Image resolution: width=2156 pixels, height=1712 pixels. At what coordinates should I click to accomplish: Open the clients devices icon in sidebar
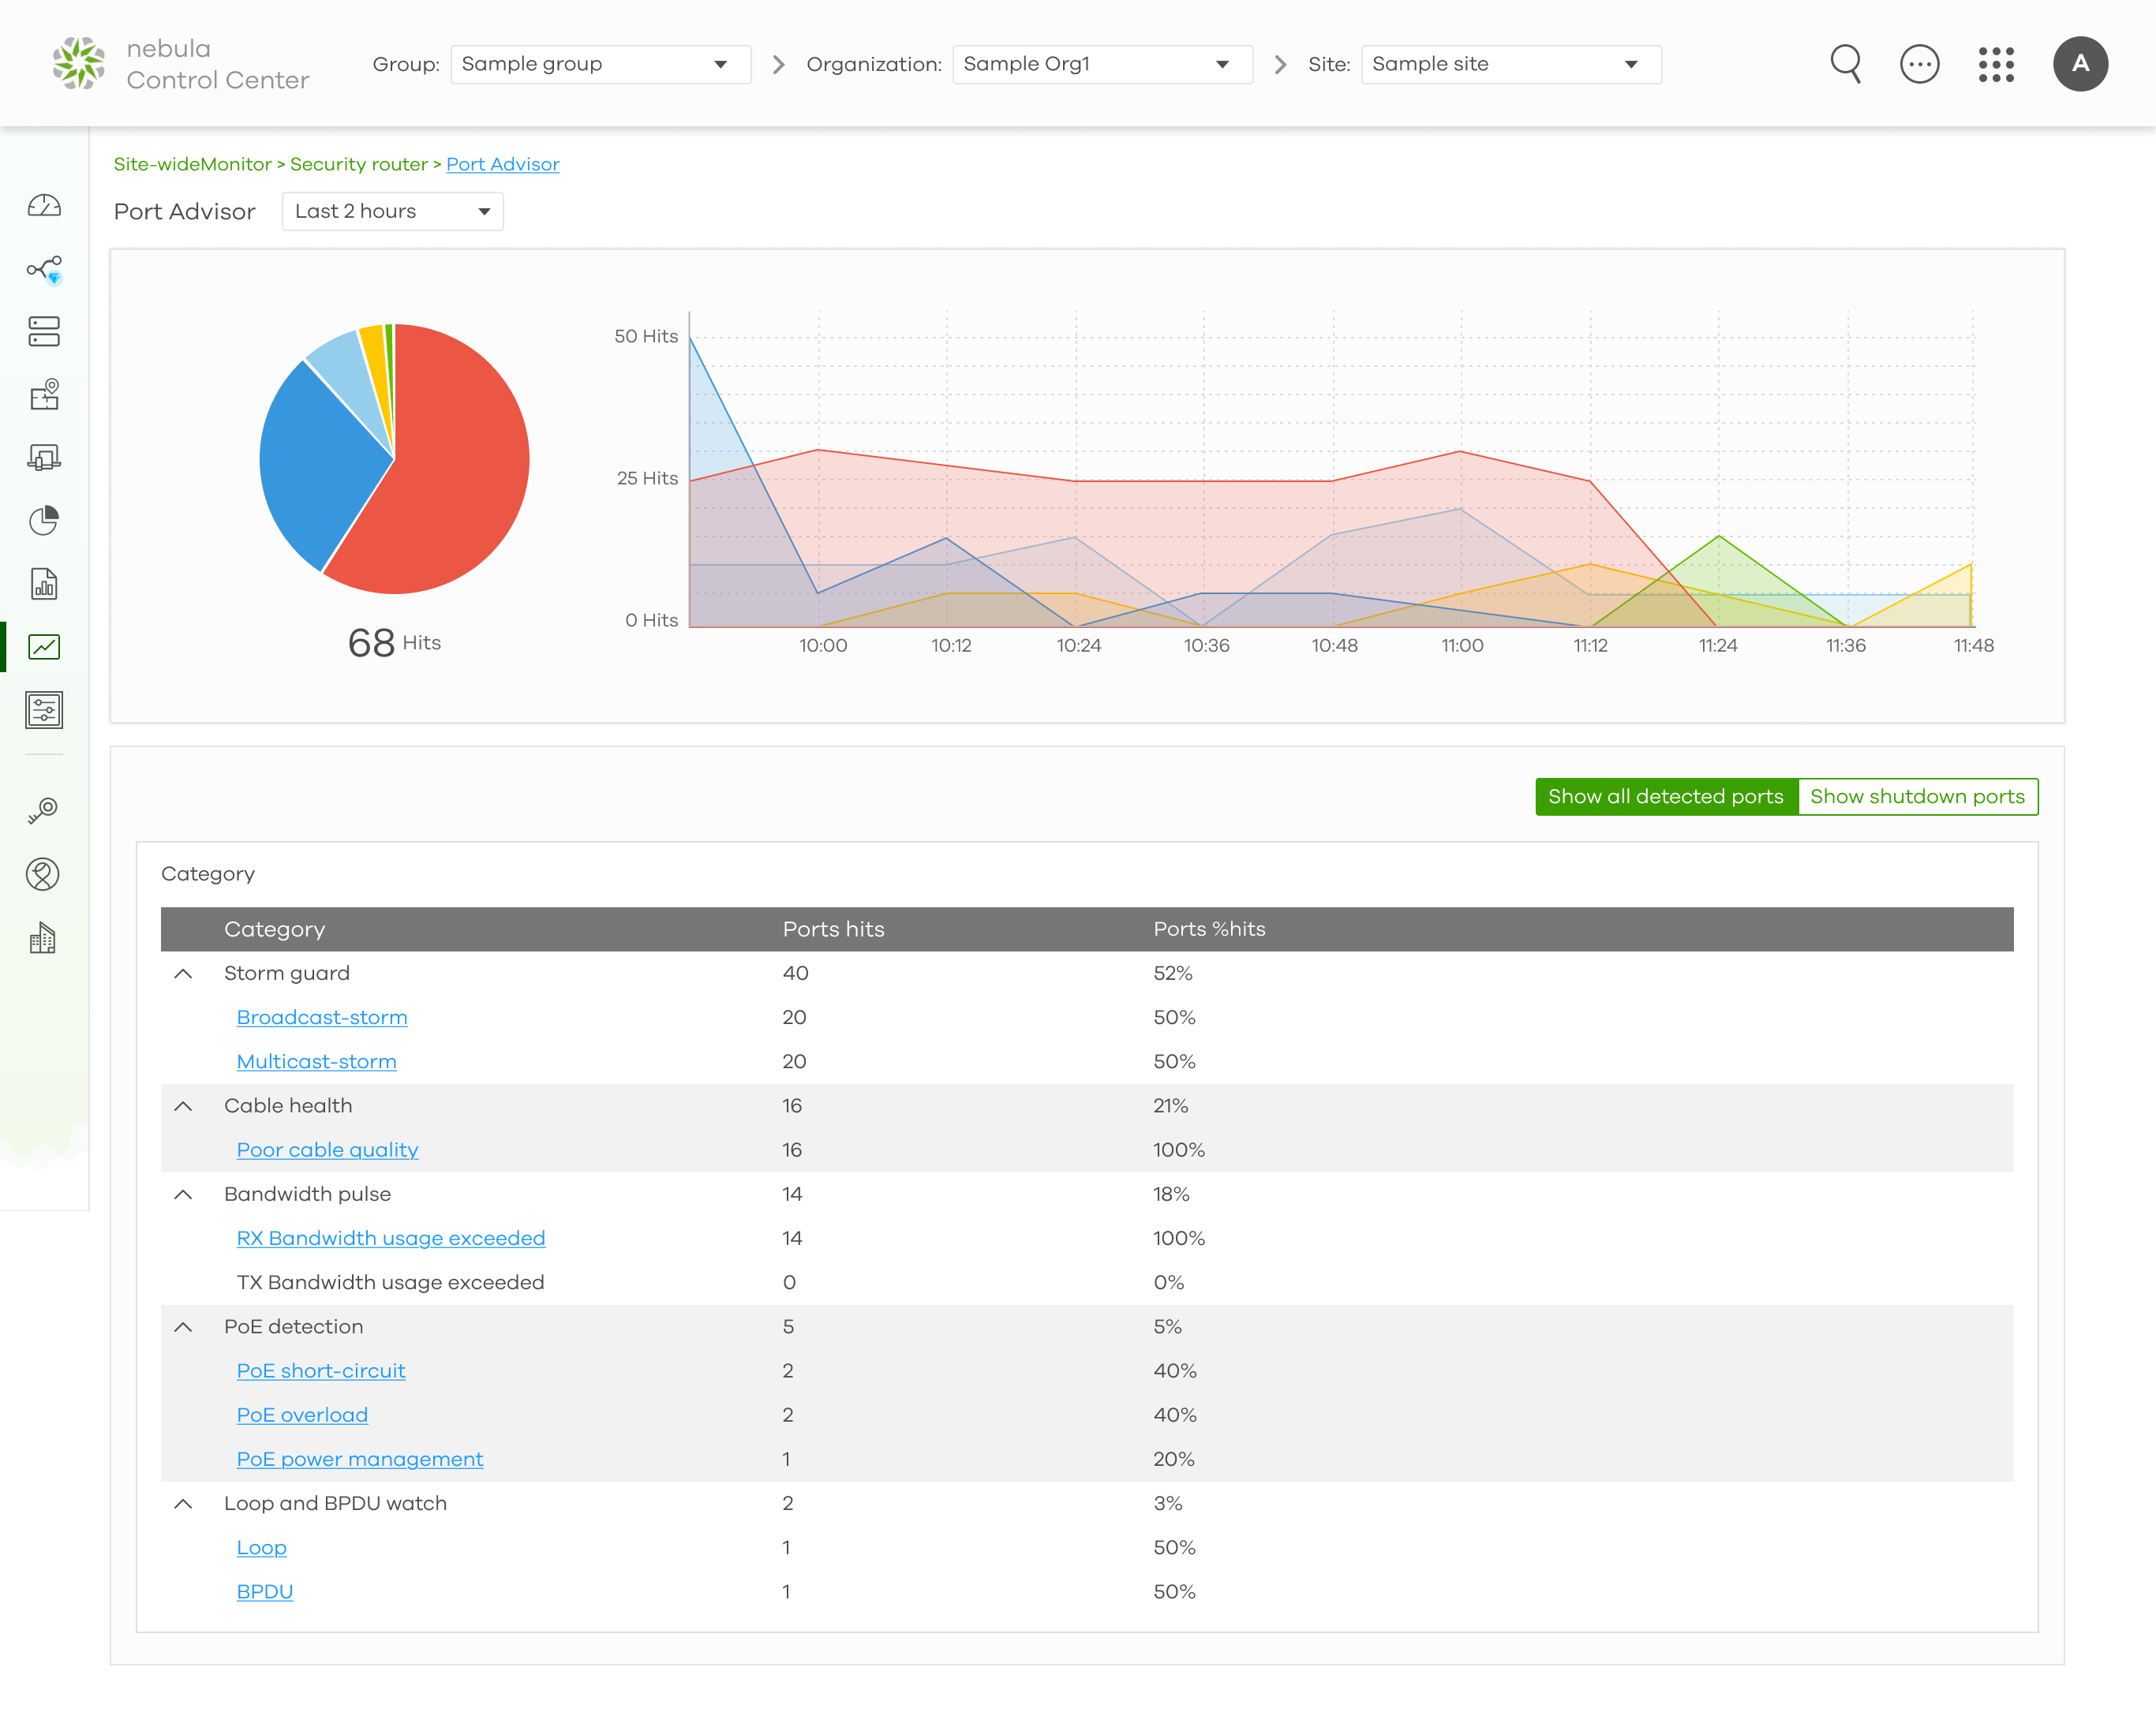(44, 458)
